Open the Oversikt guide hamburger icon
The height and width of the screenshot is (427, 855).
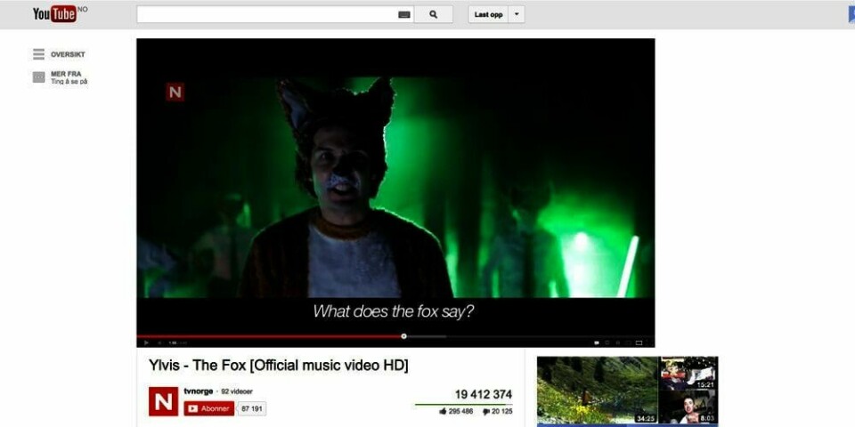click(38, 54)
